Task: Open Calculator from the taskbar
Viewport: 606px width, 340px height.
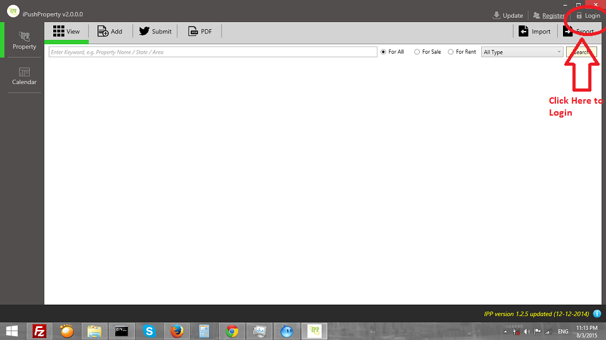Action: 204,331
